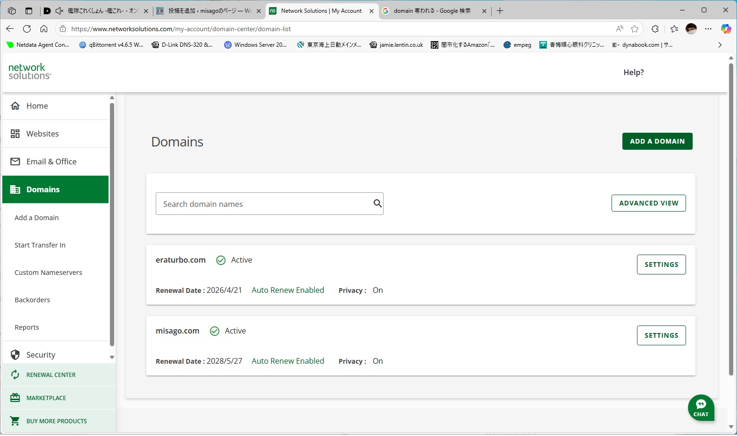This screenshot has width=737, height=436.
Task: Open Backorders submenu link
Action: pos(32,300)
